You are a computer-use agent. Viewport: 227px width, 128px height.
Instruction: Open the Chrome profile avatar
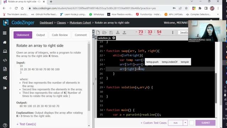212,8
